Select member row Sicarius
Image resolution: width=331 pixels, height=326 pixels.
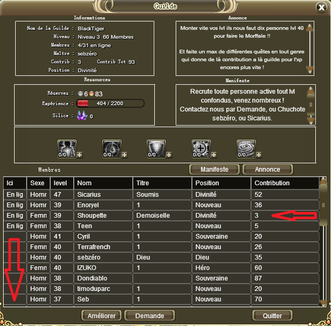pyautogui.click(x=161, y=195)
